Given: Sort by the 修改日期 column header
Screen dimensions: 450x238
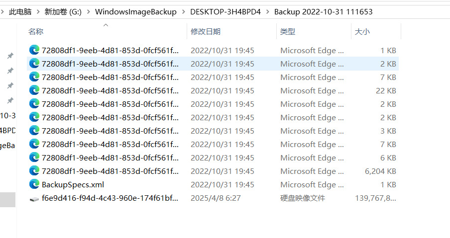Looking at the screenshot, I should [205, 32].
